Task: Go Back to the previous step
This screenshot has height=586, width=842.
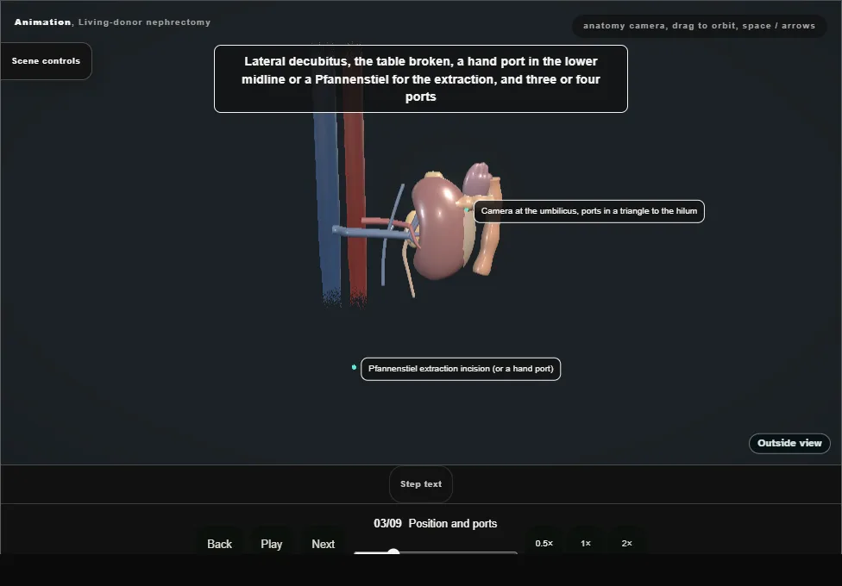Action: [220, 544]
